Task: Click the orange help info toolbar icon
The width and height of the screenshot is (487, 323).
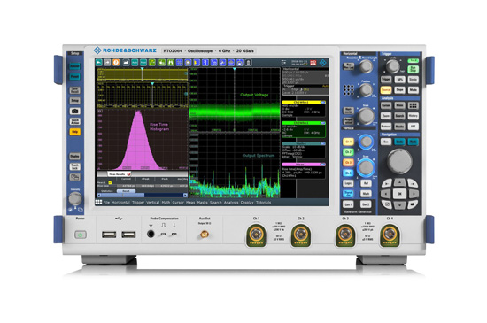Action: [116, 63]
